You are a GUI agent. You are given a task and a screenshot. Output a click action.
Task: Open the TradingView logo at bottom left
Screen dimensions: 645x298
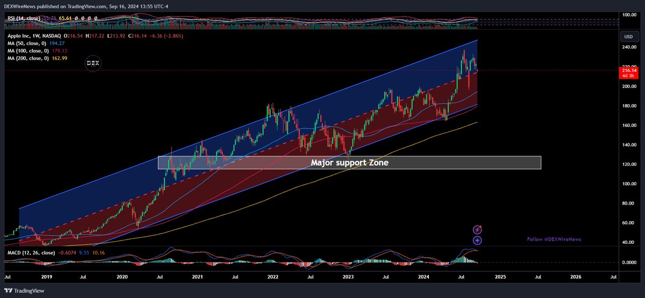click(x=24, y=290)
